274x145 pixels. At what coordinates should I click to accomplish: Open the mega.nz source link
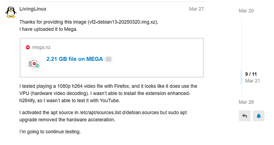click(x=41, y=47)
